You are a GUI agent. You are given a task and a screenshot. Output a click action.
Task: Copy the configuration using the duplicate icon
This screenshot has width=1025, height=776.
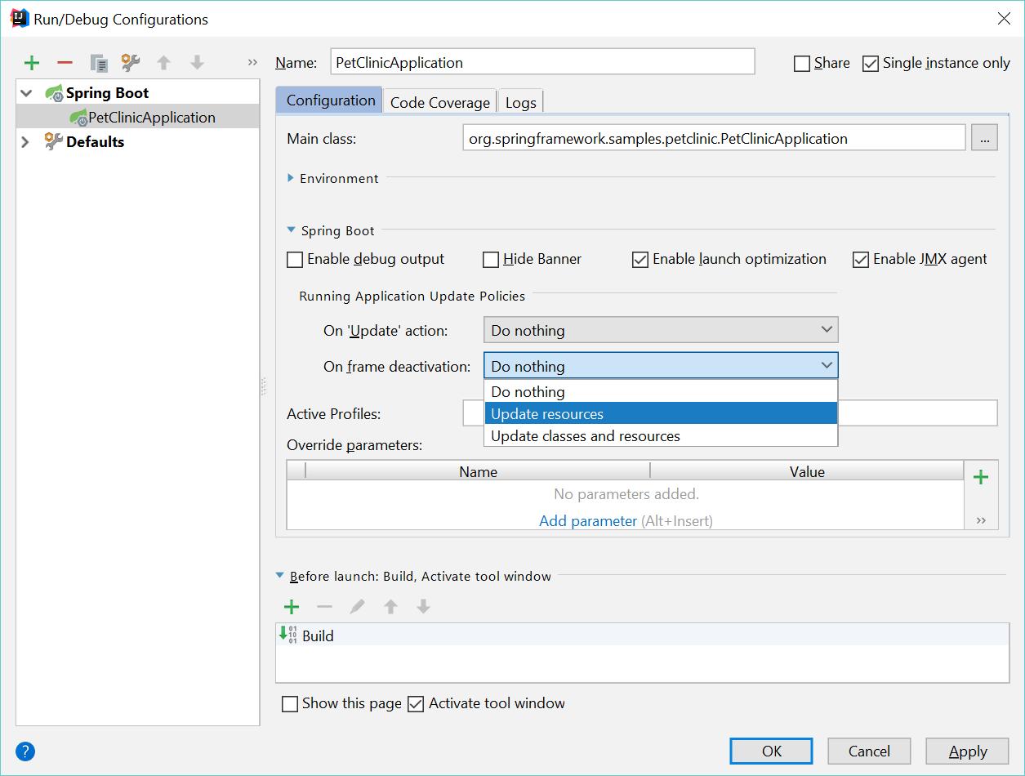pos(99,63)
